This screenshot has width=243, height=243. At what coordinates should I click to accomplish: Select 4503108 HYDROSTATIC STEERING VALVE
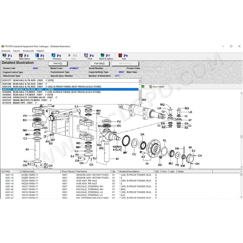tap(70, 98)
